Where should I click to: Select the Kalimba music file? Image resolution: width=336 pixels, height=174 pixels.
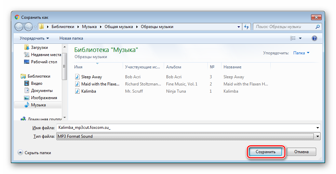[88, 91]
